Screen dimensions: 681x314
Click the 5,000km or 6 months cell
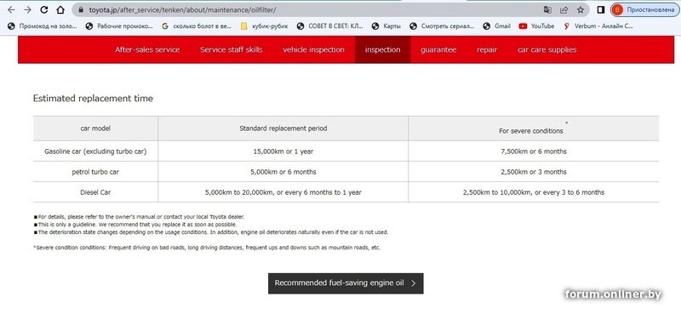(x=283, y=172)
